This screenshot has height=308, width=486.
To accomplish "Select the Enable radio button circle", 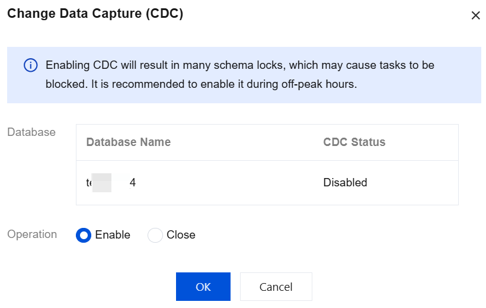I will tap(84, 236).
